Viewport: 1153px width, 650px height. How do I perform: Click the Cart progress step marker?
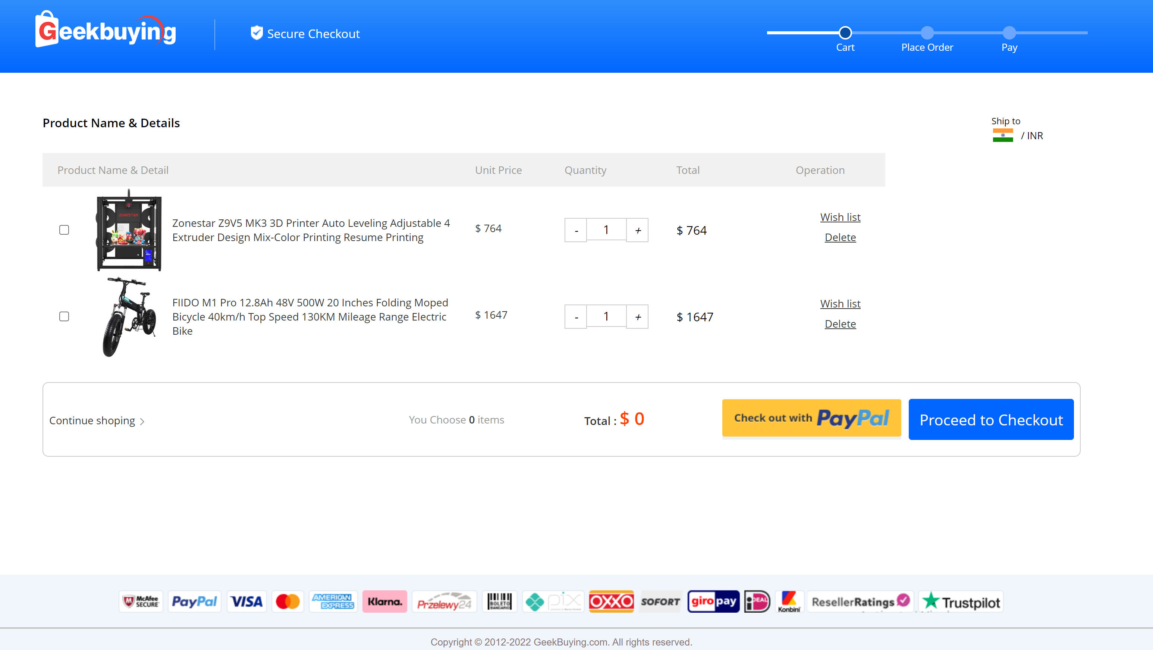tap(845, 33)
